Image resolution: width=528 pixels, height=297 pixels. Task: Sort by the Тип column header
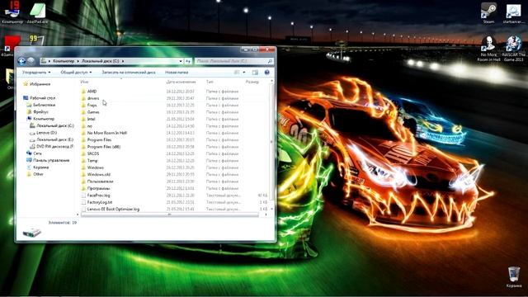click(x=210, y=82)
